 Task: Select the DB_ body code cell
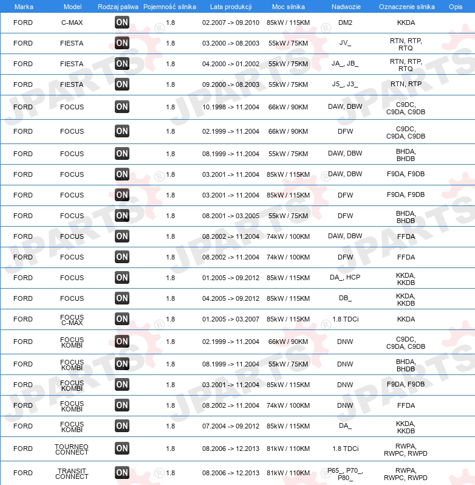point(345,298)
